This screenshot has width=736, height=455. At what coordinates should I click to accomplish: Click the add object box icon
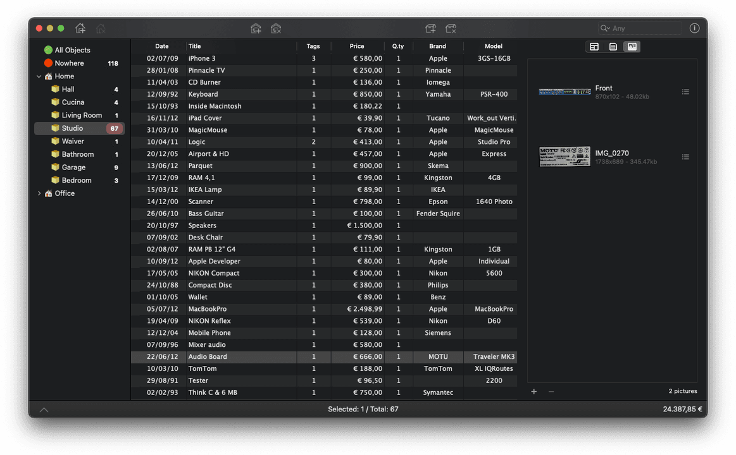coord(431,28)
